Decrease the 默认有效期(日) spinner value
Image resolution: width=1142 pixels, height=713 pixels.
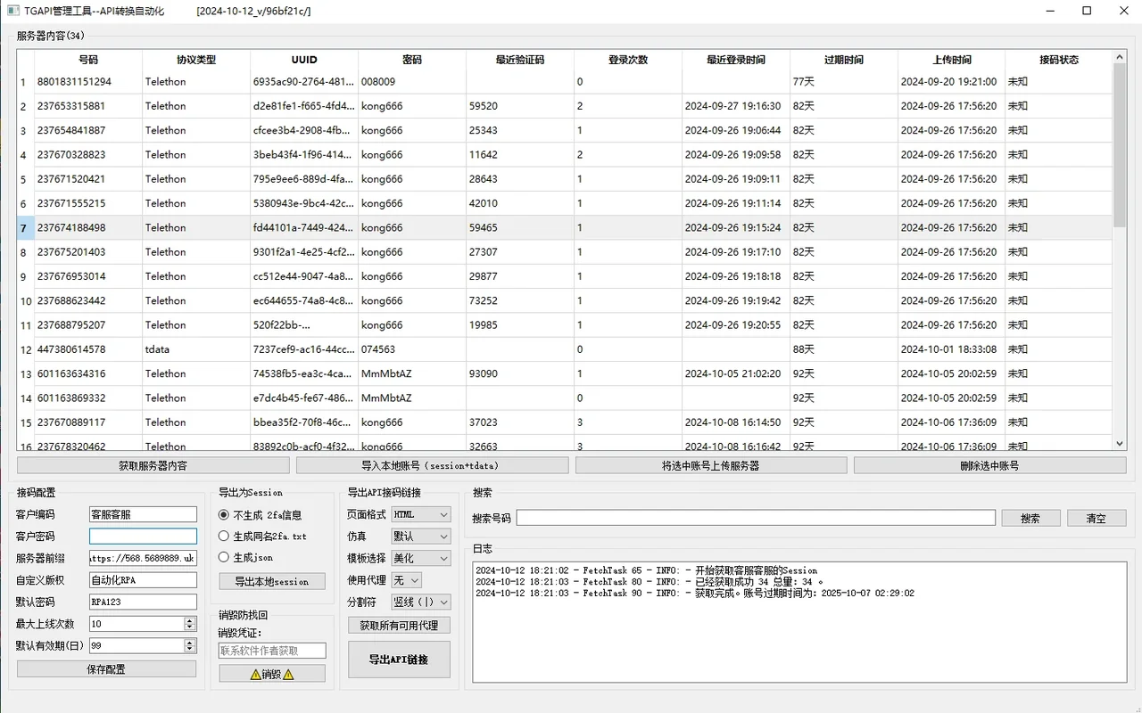click(189, 649)
